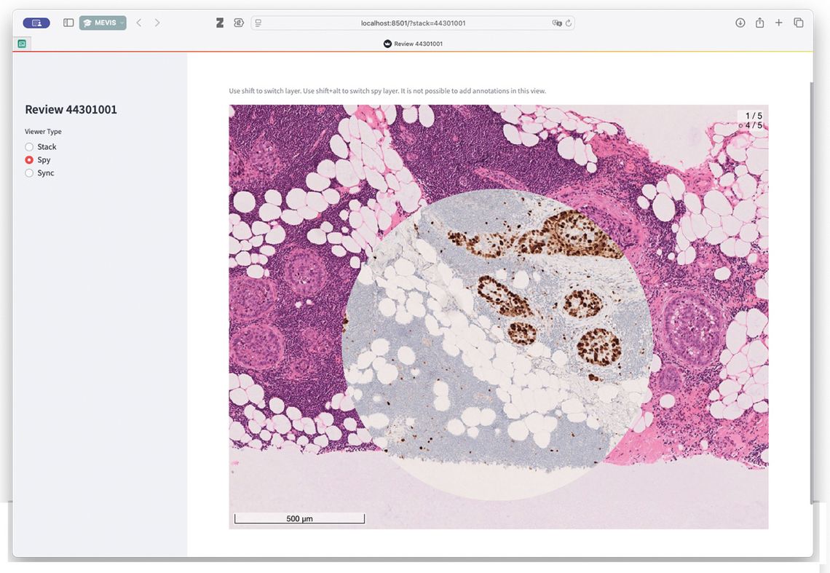Go forward to the next page
830x573 pixels.
pos(157,23)
